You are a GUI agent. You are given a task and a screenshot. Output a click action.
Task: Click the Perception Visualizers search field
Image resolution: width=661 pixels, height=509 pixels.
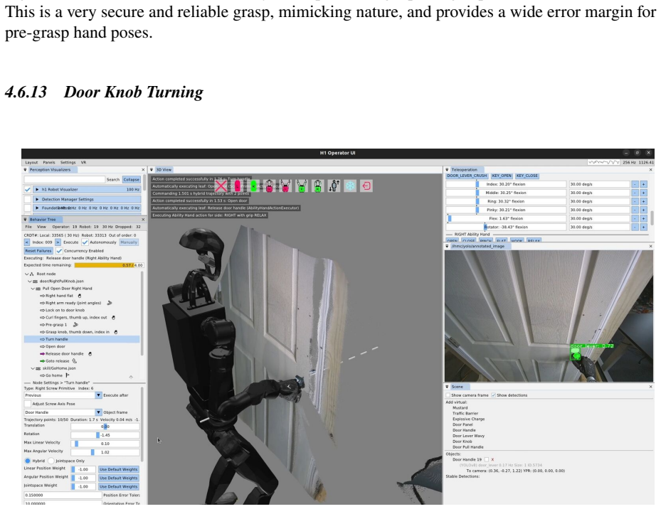click(x=64, y=179)
